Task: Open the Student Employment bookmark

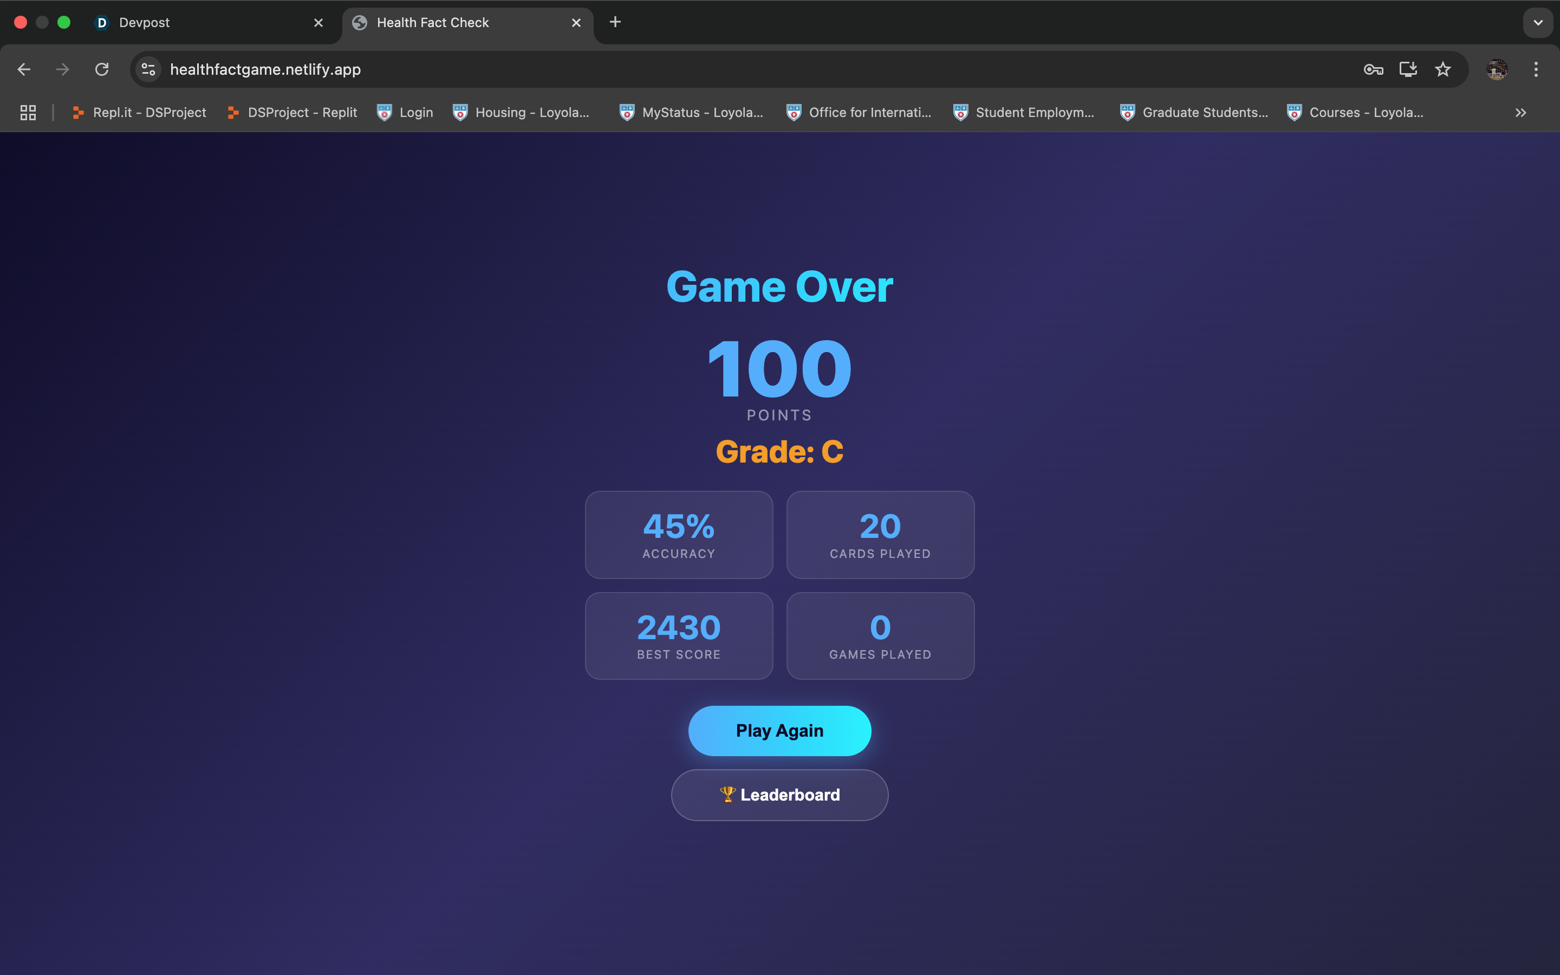Action: pos(1025,112)
